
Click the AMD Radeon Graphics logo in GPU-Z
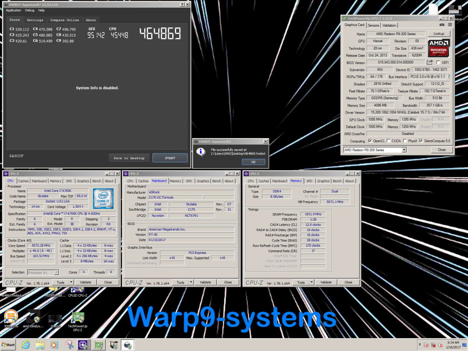[x=438, y=48]
